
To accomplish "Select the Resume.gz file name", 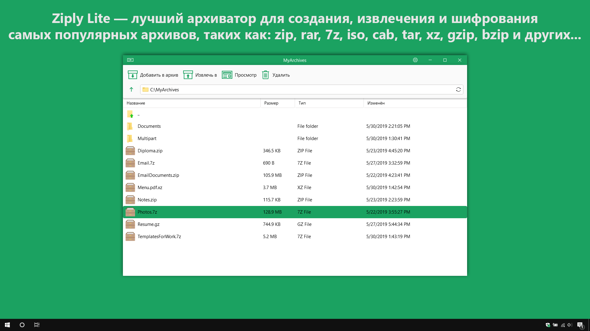I will pyautogui.click(x=148, y=224).
